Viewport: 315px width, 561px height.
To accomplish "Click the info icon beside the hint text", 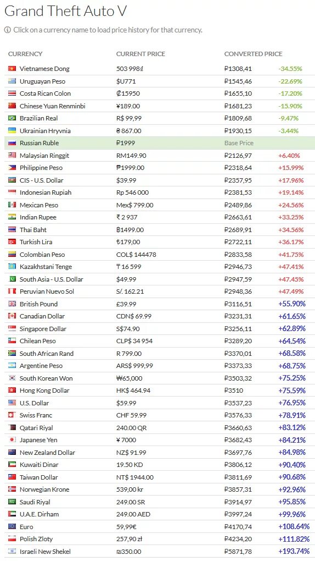I will [x=8, y=30].
